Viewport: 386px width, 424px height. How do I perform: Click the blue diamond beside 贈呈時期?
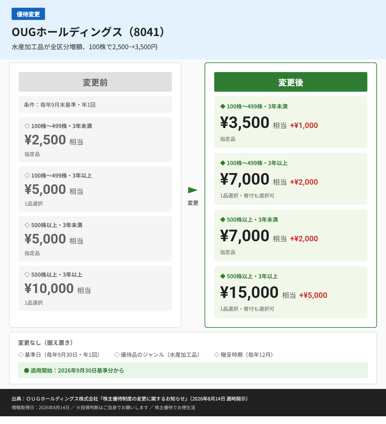[x=217, y=355]
